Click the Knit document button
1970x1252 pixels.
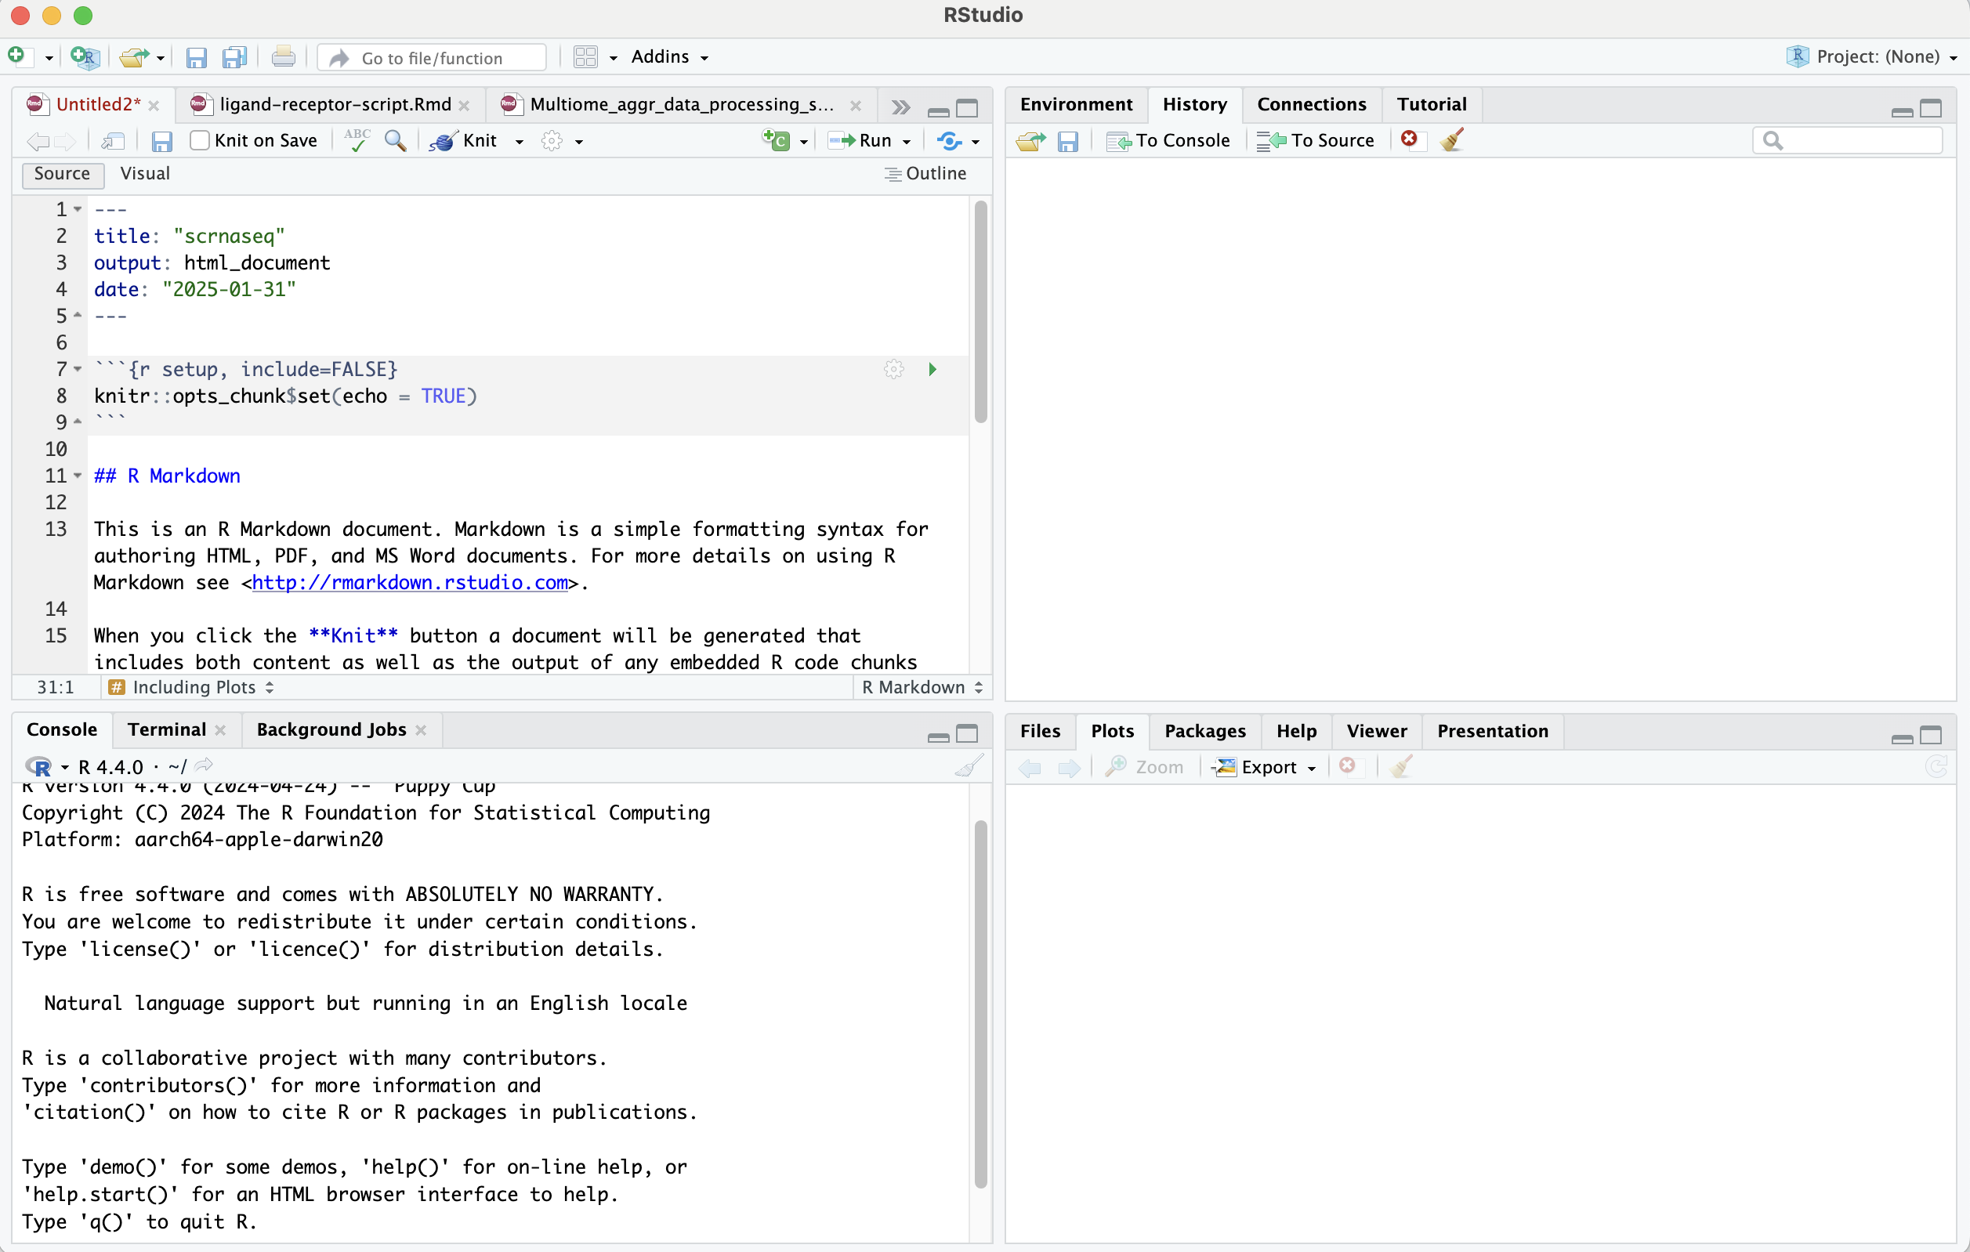465,141
